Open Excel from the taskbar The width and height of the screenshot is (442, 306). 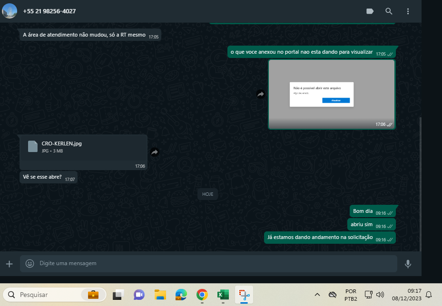click(223, 295)
